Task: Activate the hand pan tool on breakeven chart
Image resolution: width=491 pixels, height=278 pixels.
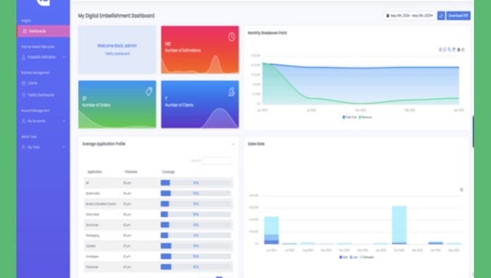Action: (x=454, y=49)
